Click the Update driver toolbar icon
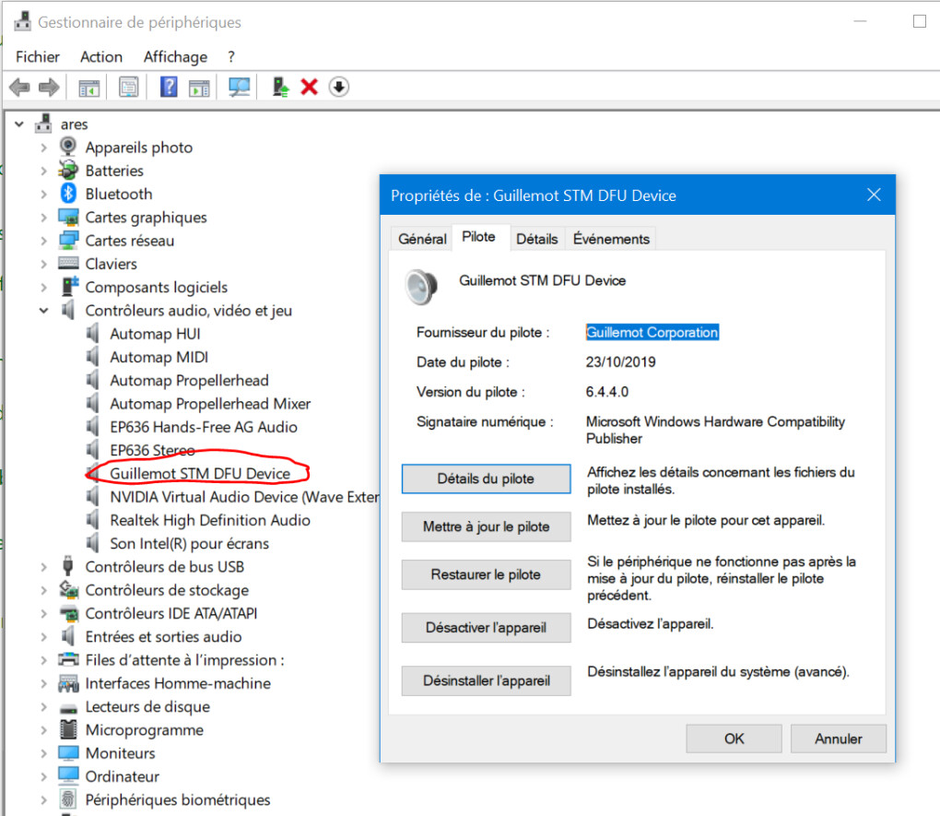940x816 pixels. [x=280, y=88]
